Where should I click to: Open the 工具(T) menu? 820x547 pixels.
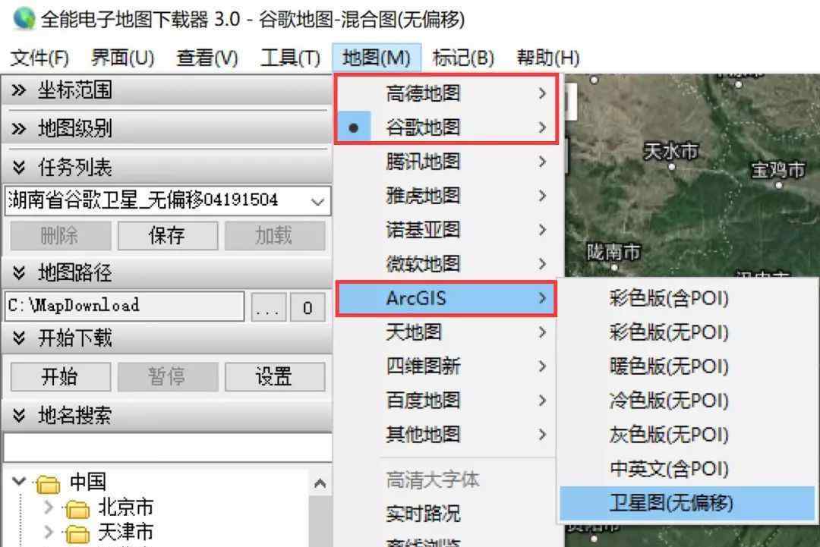[x=290, y=58]
